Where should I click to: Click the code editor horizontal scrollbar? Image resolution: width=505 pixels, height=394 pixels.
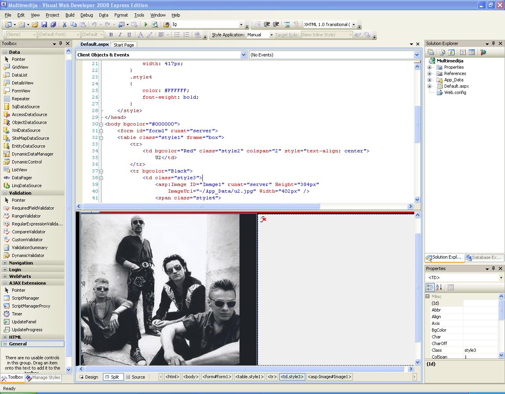tap(201, 206)
